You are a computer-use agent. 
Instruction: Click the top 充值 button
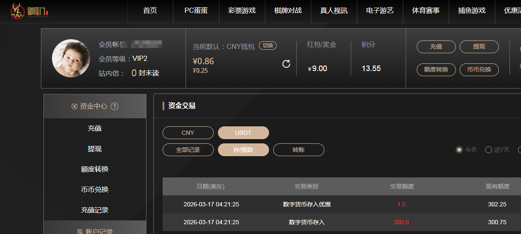coord(436,47)
